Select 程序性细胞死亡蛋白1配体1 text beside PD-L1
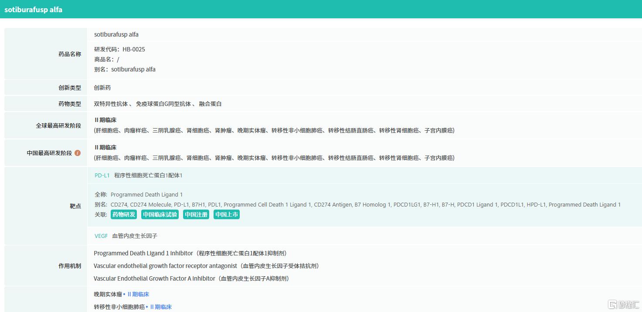This screenshot has width=642, height=312. point(148,175)
